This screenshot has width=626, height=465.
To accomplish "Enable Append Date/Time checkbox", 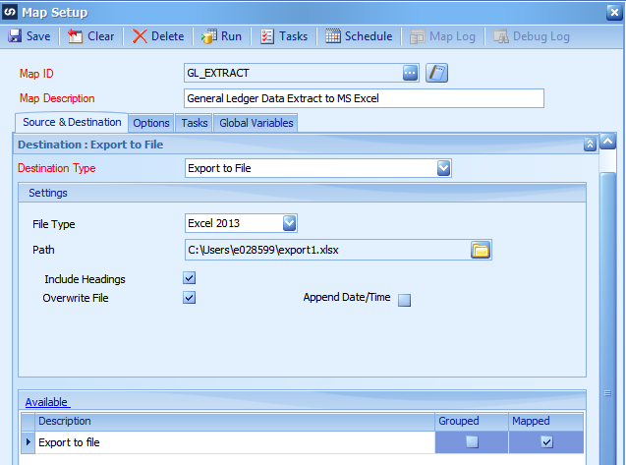I will click(404, 301).
